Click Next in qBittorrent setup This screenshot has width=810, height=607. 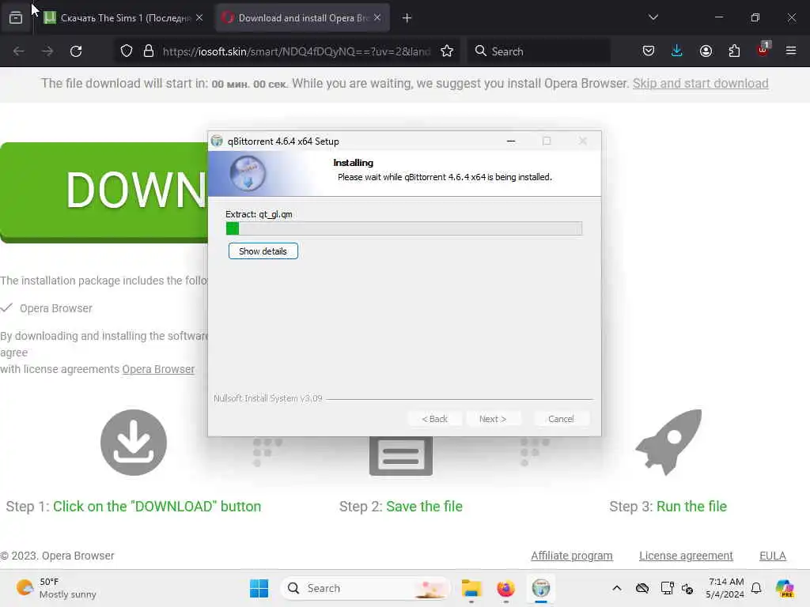pos(493,419)
